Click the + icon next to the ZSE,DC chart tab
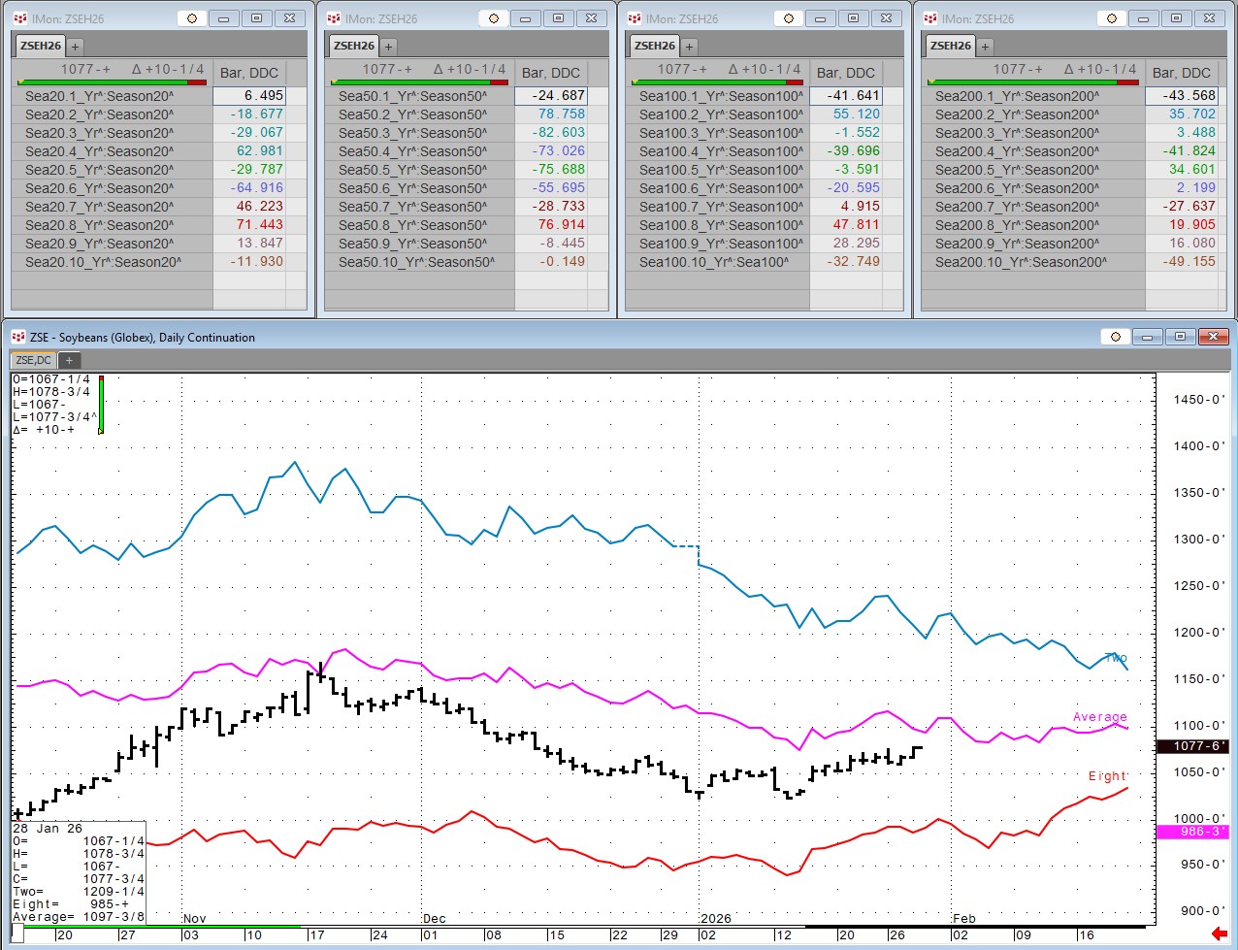Screen dimensions: 1238x950 tap(68, 359)
